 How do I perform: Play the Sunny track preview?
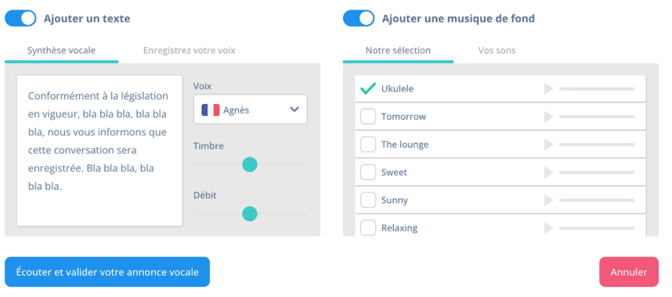pyautogui.click(x=548, y=200)
